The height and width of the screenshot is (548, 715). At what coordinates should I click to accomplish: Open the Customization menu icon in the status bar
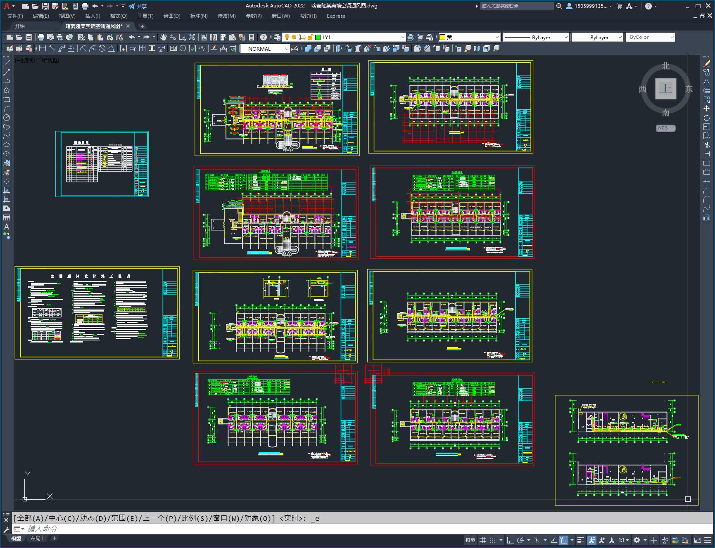tap(707, 540)
